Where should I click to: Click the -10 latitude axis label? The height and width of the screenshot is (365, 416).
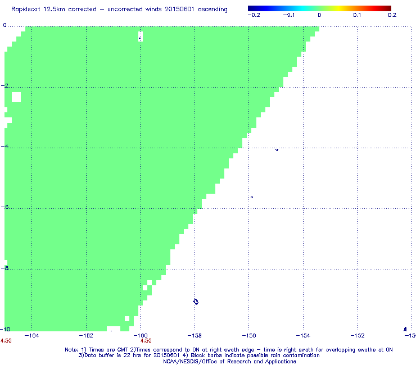coord(5,329)
